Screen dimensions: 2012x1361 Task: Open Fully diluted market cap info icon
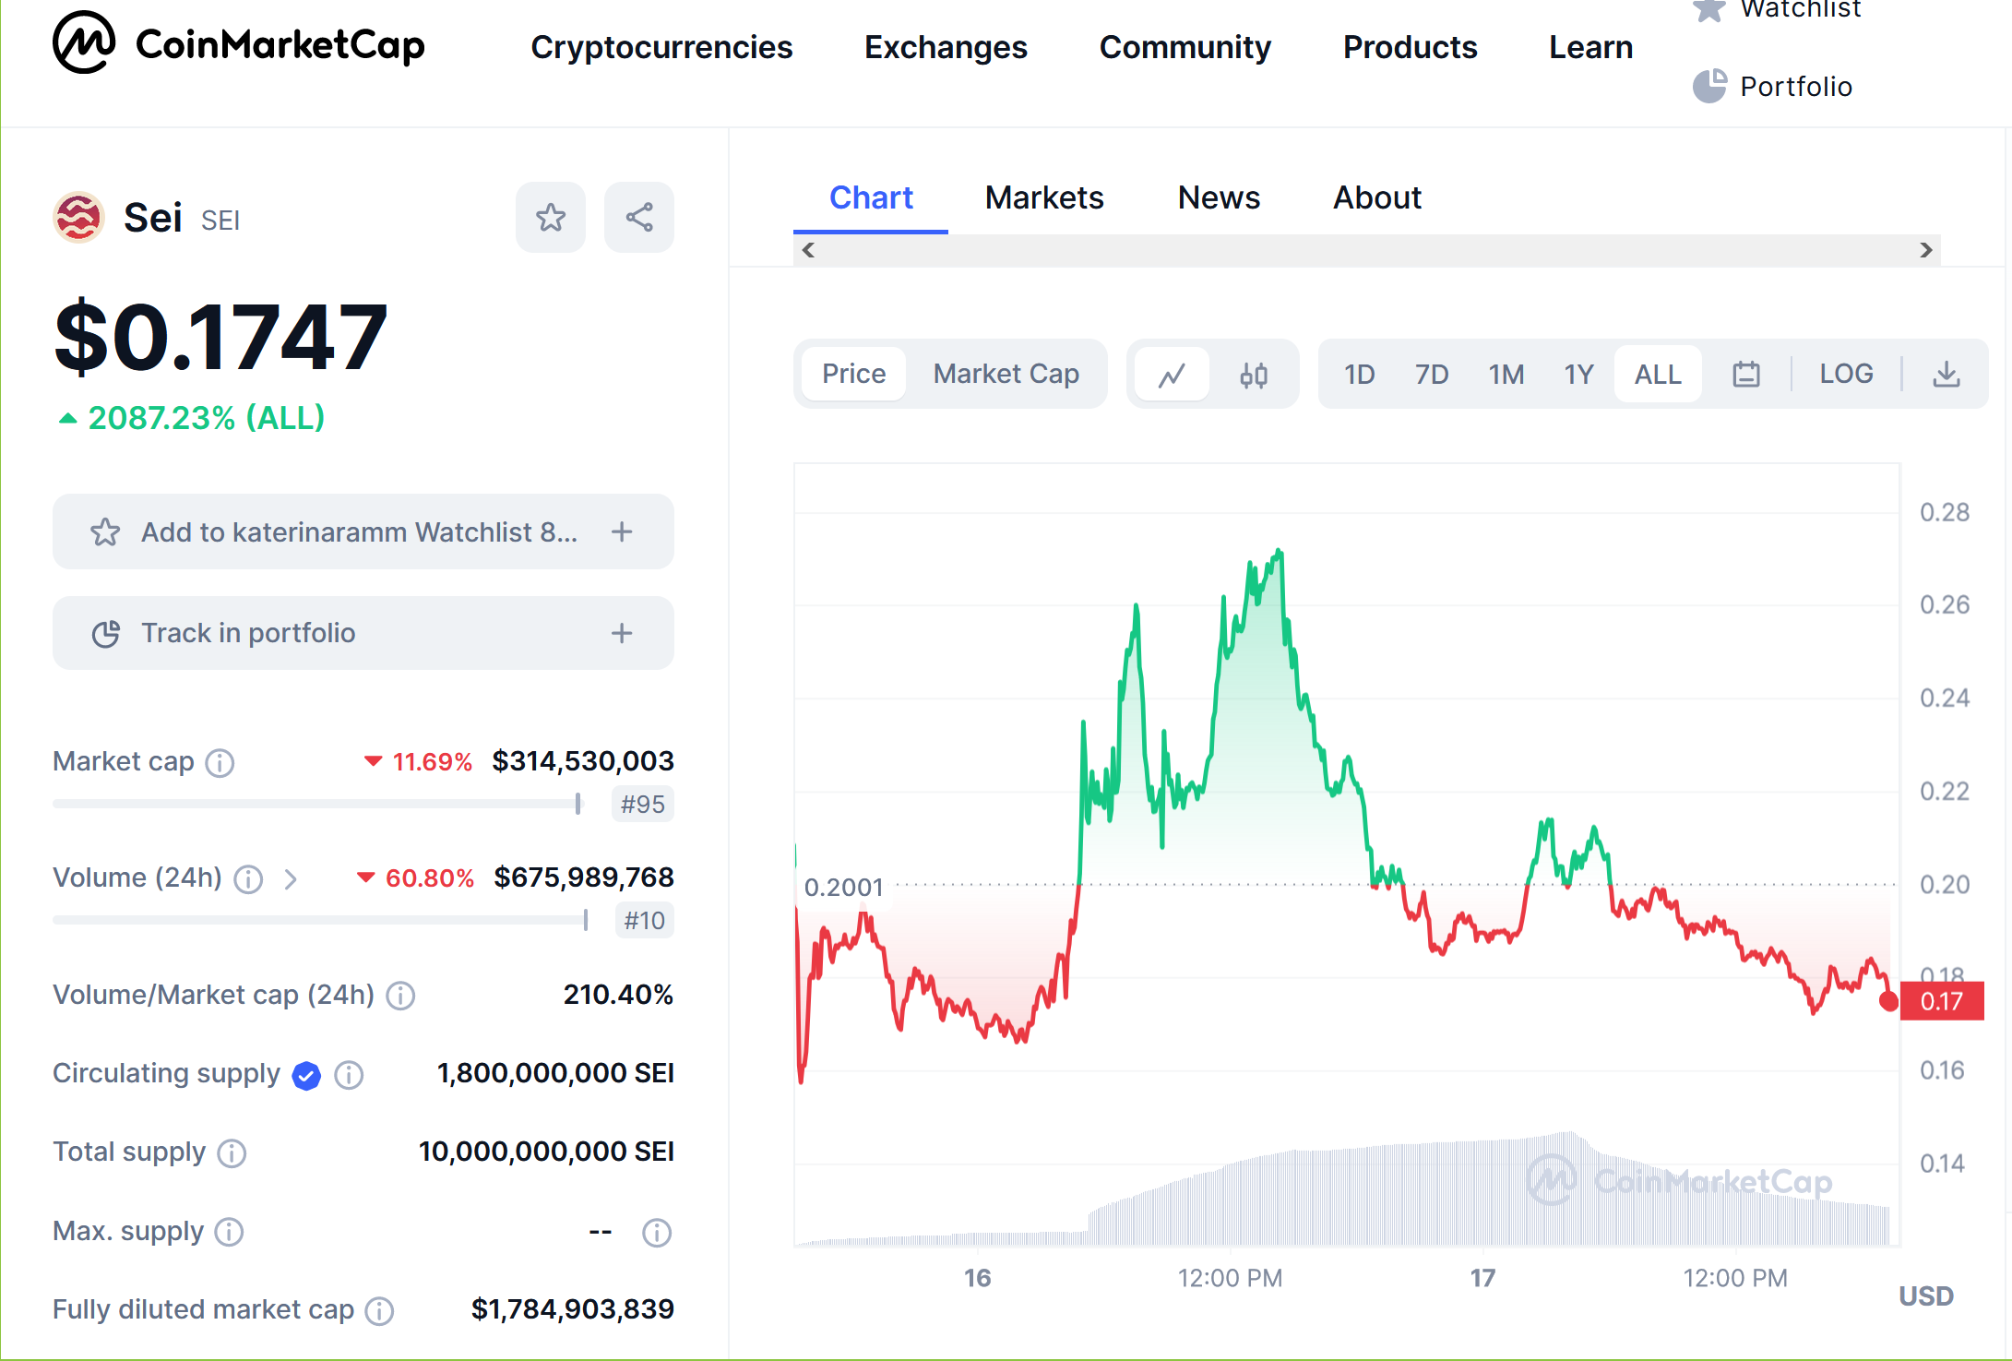379,1311
